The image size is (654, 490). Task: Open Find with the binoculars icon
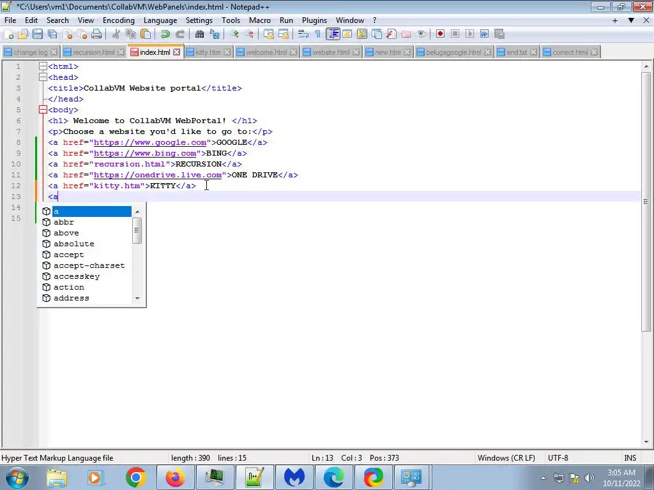pos(200,34)
